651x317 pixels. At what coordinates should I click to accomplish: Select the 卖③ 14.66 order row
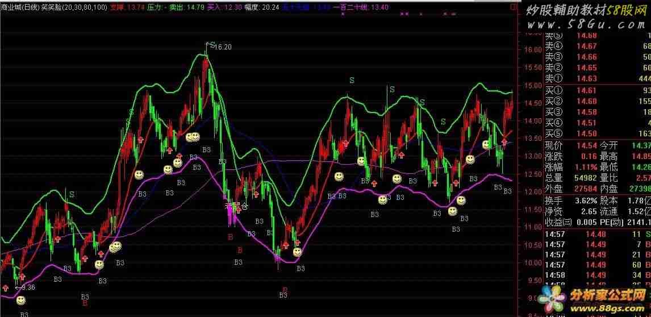598,57
